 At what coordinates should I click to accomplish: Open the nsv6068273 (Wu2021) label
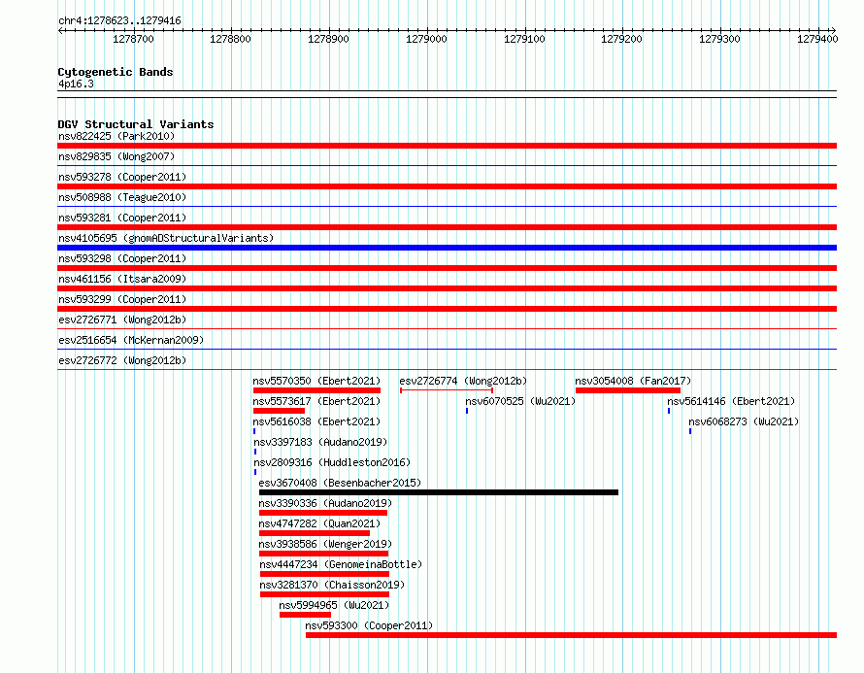tap(744, 421)
